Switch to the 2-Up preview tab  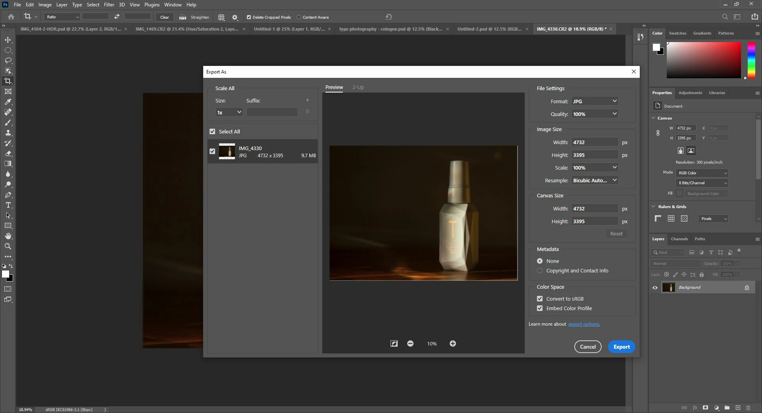(x=358, y=87)
